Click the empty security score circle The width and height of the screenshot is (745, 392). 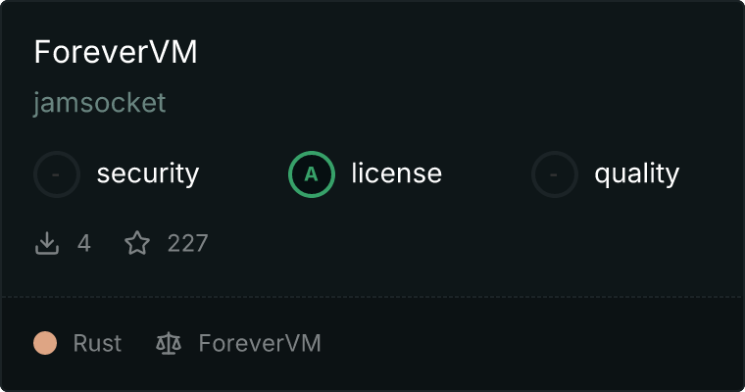click(x=57, y=174)
